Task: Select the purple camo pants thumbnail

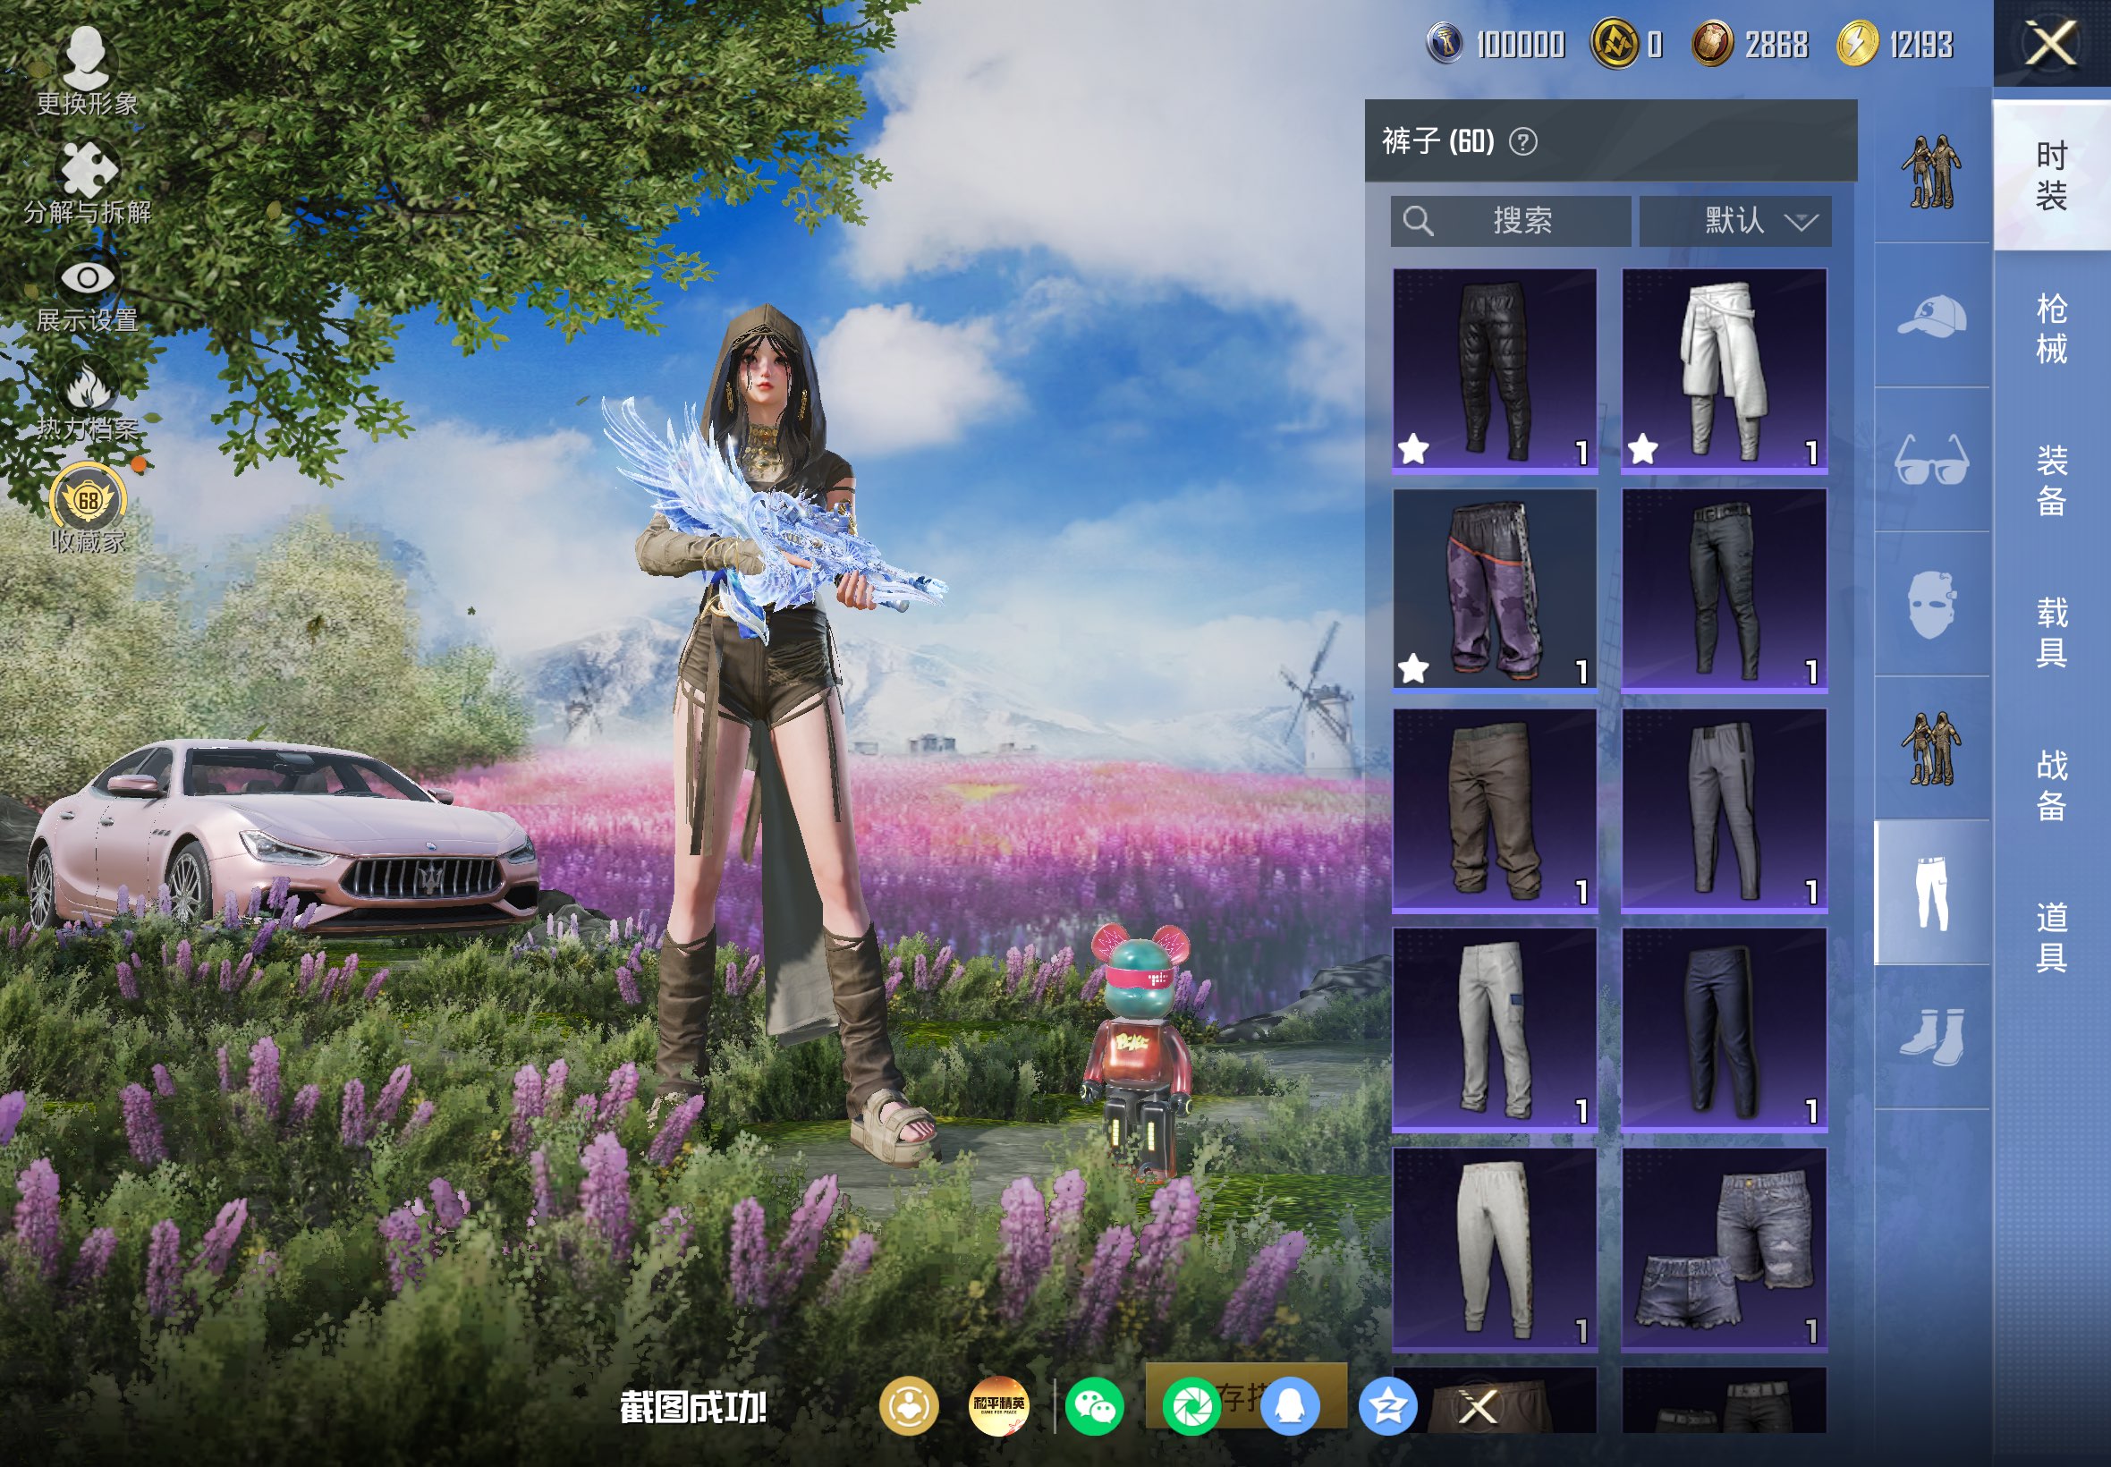Action: pyautogui.click(x=1495, y=589)
